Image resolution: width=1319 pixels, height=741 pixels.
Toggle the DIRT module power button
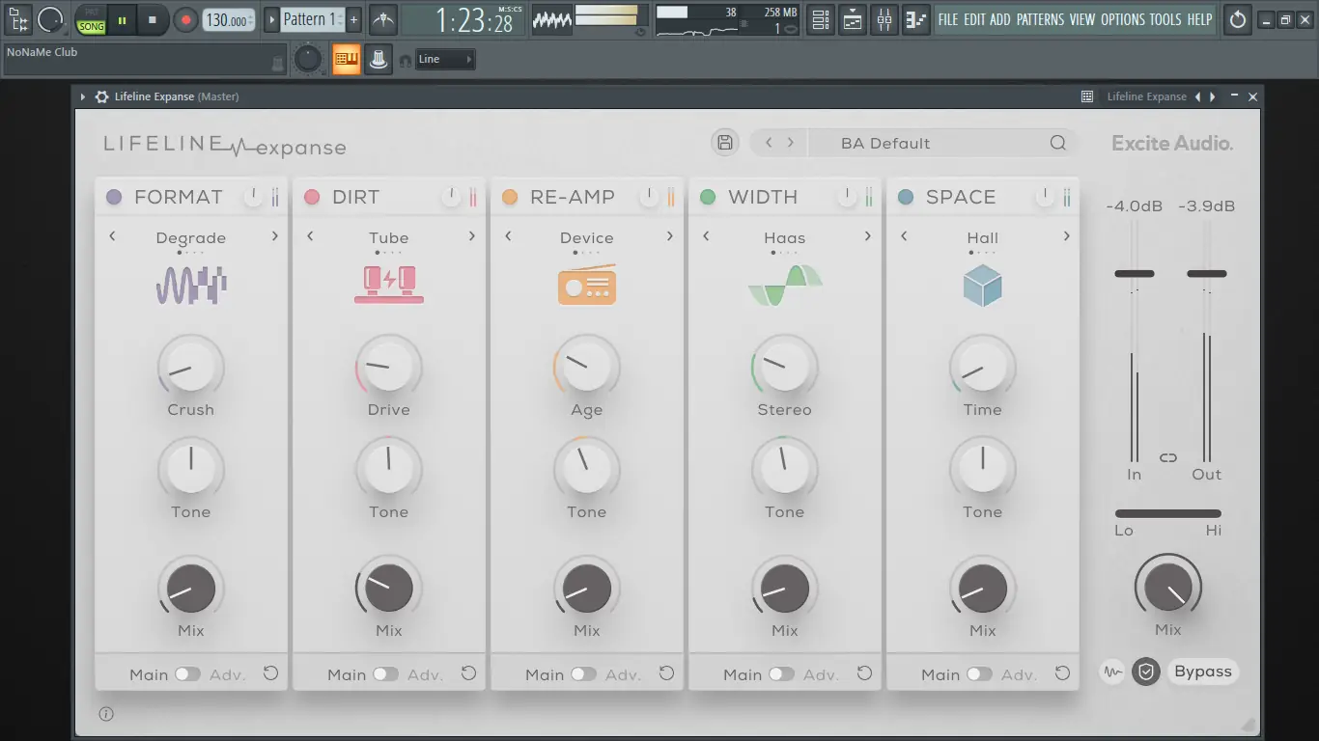coord(451,196)
